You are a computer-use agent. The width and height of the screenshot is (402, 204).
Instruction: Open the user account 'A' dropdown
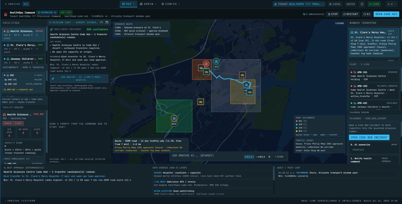(x=392, y=4)
